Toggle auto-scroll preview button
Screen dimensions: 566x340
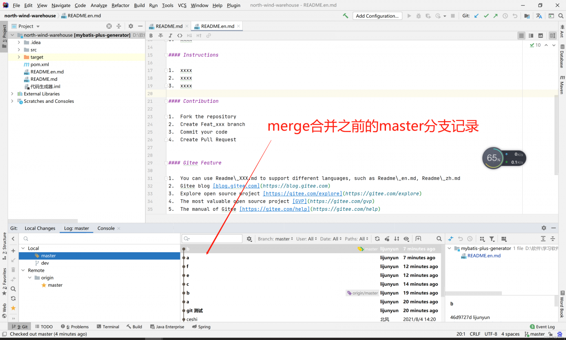point(553,36)
